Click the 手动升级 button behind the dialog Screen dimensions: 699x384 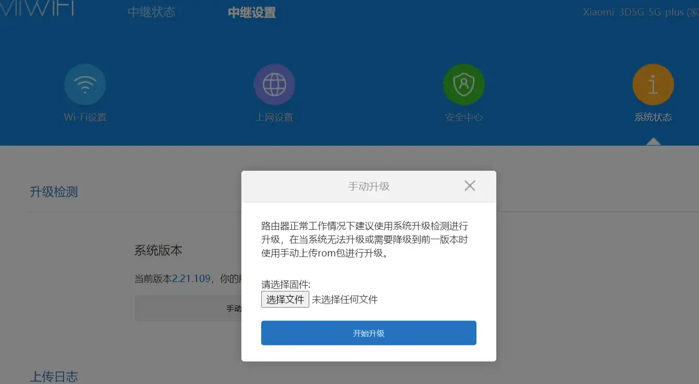pyautogui.click(x=188, y=308)
